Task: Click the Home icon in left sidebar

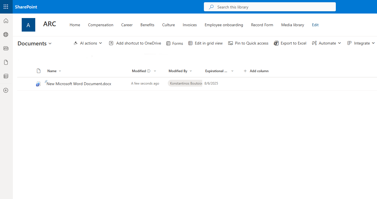Action: tap(6, 21)
